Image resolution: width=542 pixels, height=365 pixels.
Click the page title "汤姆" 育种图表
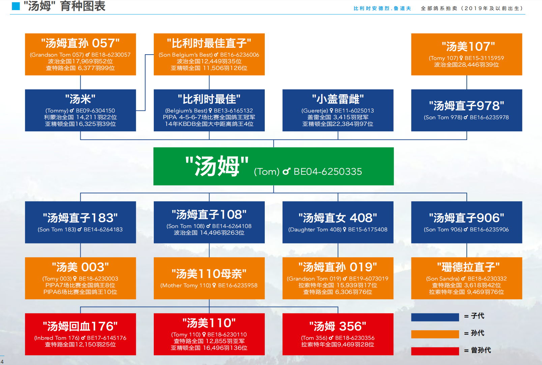[x=64, y=6]
